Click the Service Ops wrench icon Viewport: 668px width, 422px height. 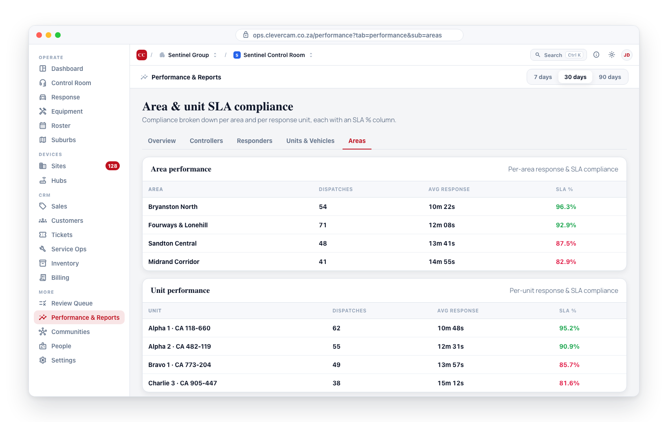(x=43, y=249)
